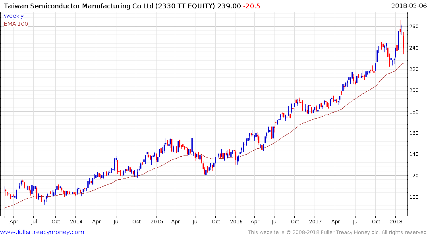Click the chart date 2018-02-06
427x238 pixels.
click(409, 6)
